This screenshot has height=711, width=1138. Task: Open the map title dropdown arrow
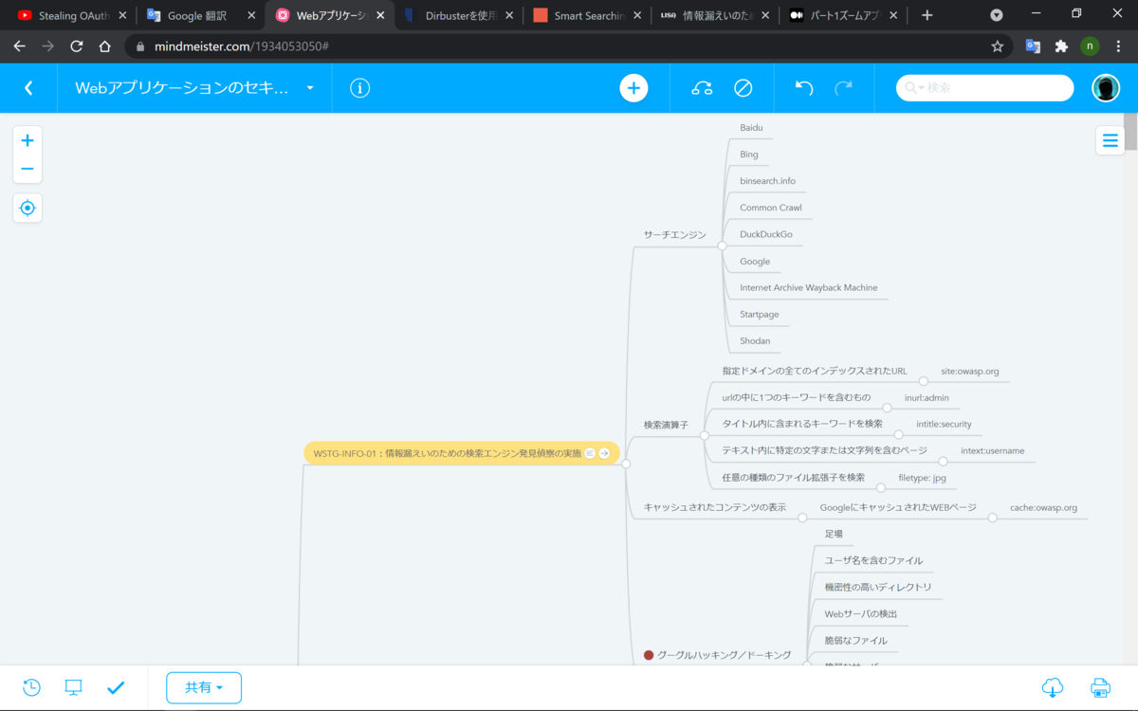tap(310, 88)
